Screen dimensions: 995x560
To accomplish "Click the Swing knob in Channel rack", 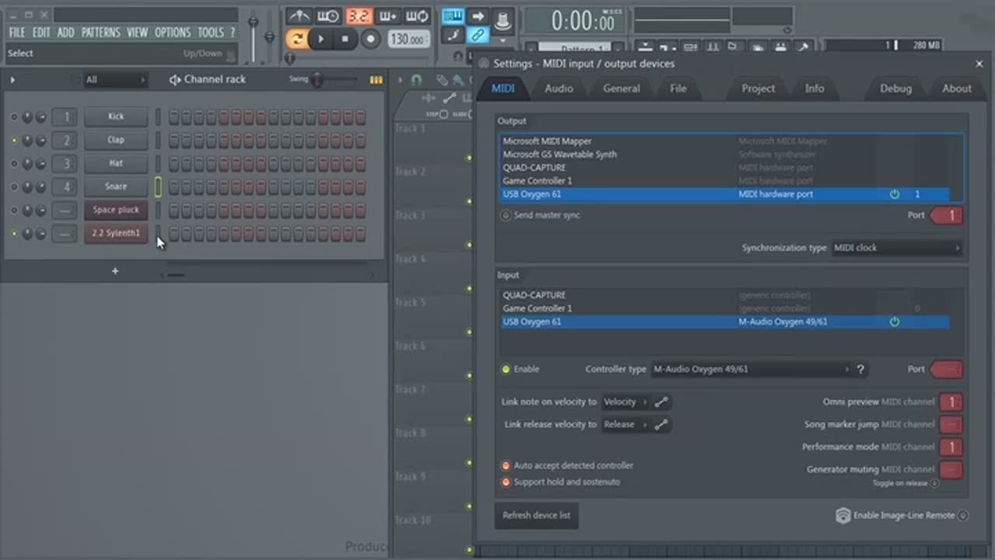I will click(317, 79).
